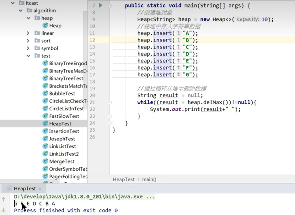Expand the linear folder
The height and width of the screenshot is (215, 295).
click(28, 33)
